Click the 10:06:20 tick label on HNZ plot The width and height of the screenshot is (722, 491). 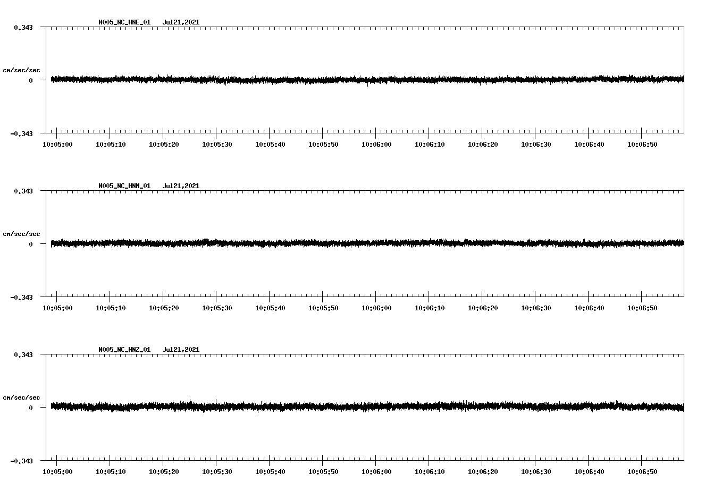(x=483, y=472)
